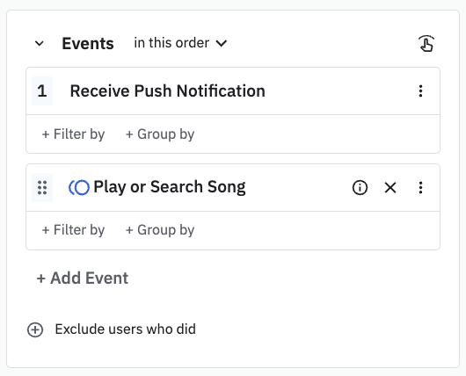The width and height of the screenshot is (466, 376).
Task: Open the Receive Push Notification event selector
Action: point(168,90)
